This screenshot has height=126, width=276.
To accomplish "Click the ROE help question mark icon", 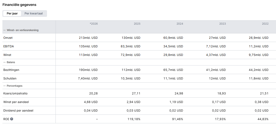I will (x=11, y=119).
